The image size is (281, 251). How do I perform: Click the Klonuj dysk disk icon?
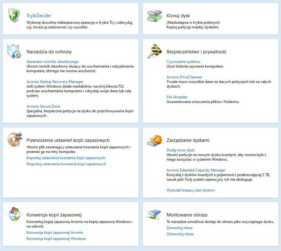[154, 16]
